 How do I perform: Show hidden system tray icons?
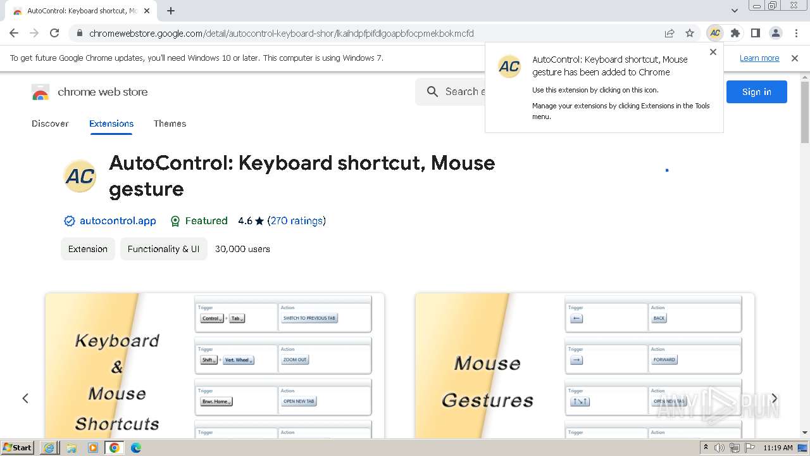coord(706,448)
